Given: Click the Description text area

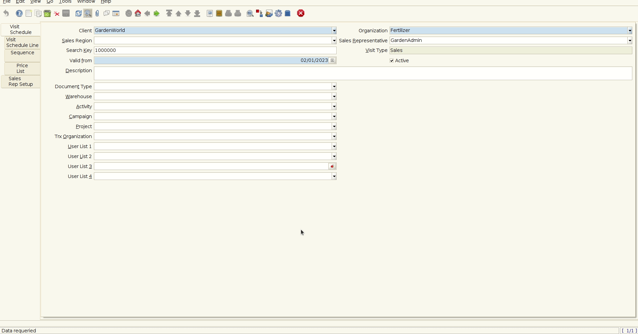Looking at the screenshot, I should (x=363, y=74).
